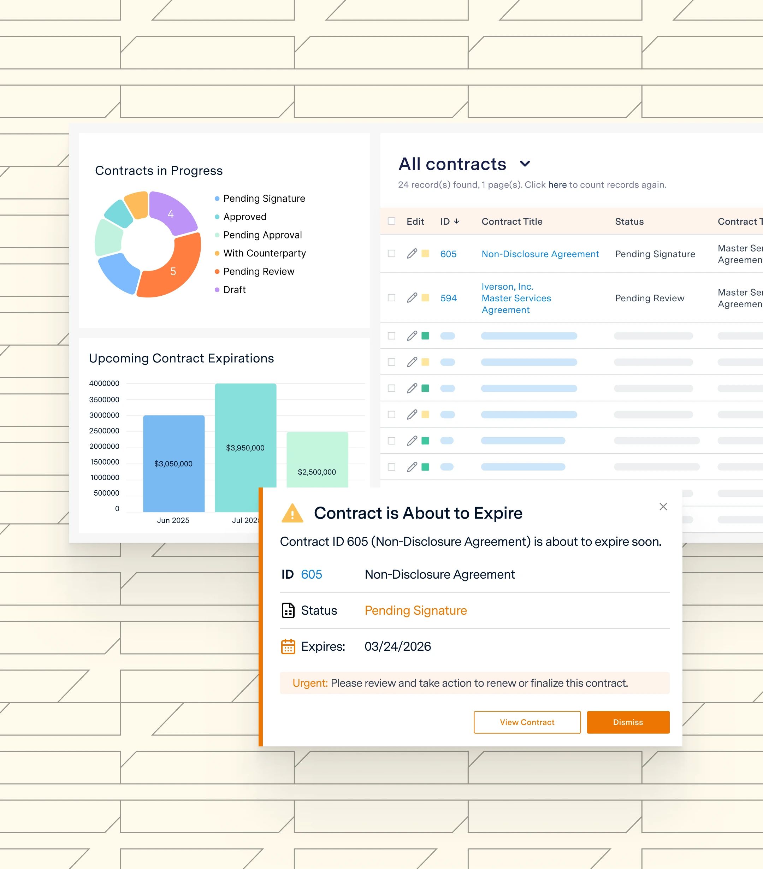Click the "Jun 2025" axis label
The height and width of the screenshot is (869, 763).
click(173, 520)
